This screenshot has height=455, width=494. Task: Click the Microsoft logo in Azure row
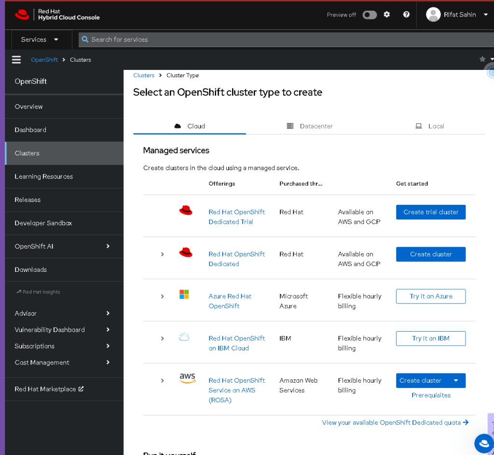184,294
